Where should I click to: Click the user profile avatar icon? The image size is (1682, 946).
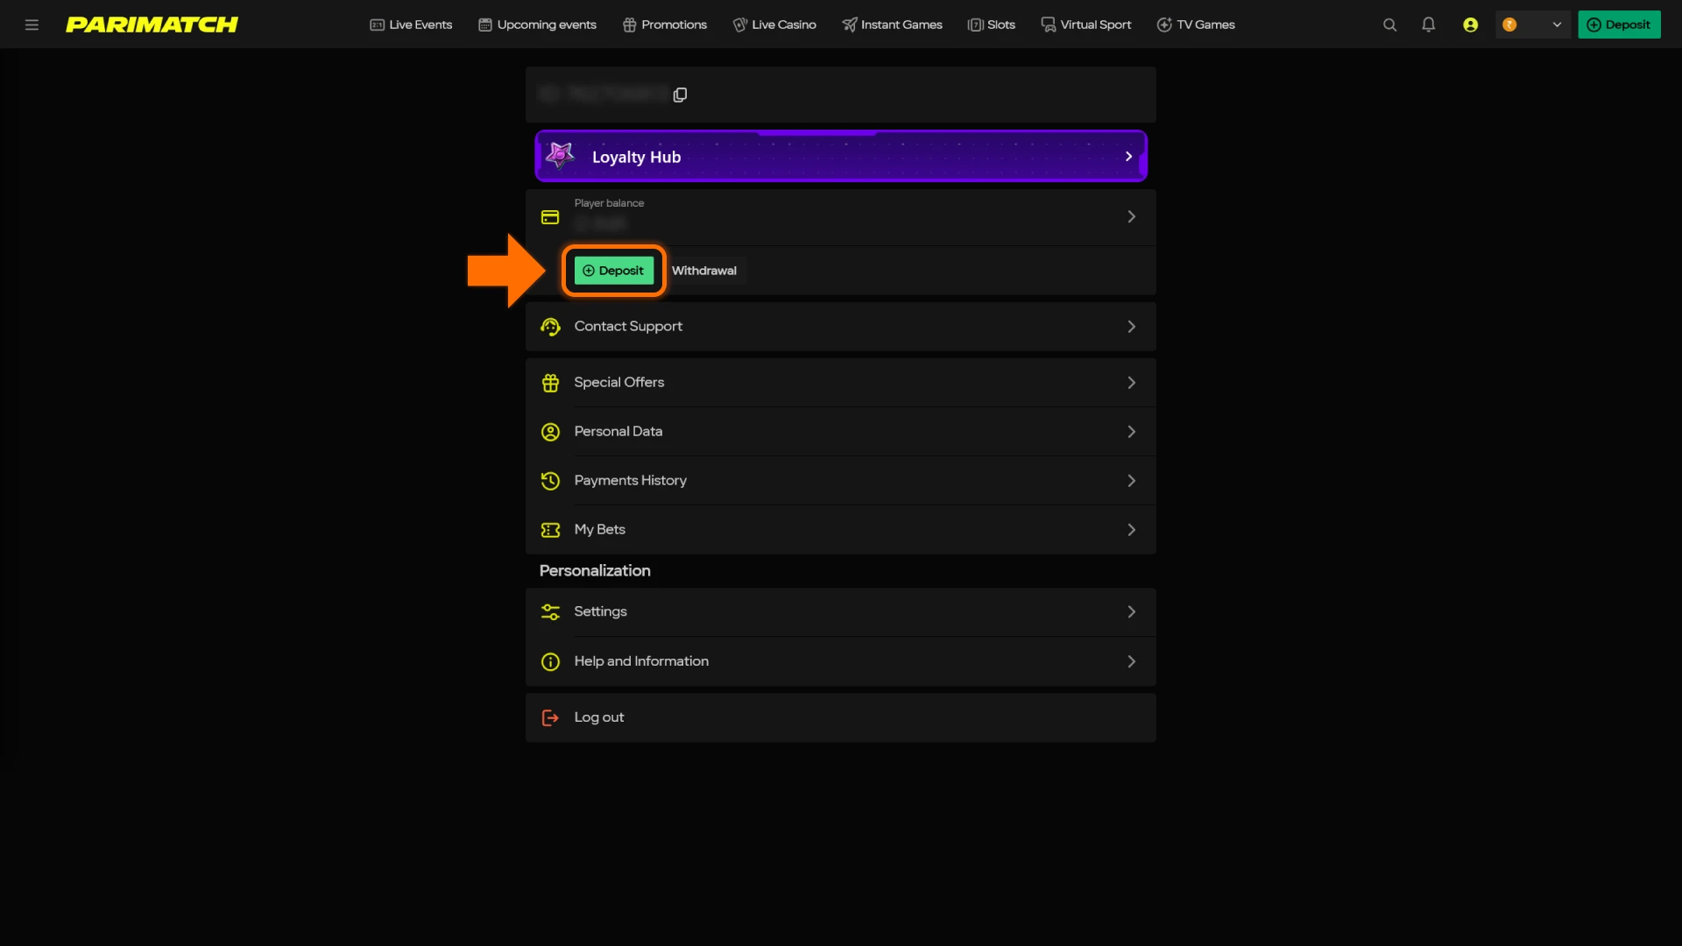point(1470,25)
